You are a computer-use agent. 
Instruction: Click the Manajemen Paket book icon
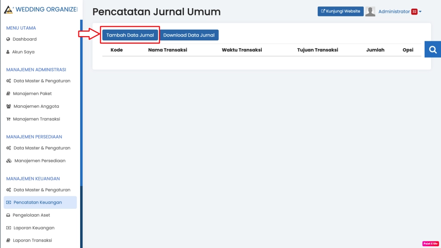9,93
